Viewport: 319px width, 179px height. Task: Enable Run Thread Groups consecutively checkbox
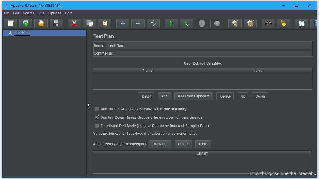click(97, 109)
